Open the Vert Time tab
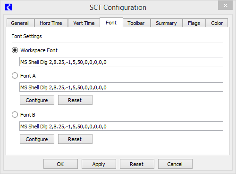236x174 pixels. (x=84, y=23)
